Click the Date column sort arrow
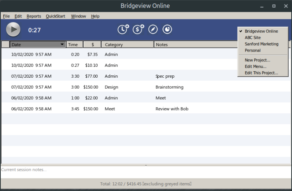 point(62,45)
